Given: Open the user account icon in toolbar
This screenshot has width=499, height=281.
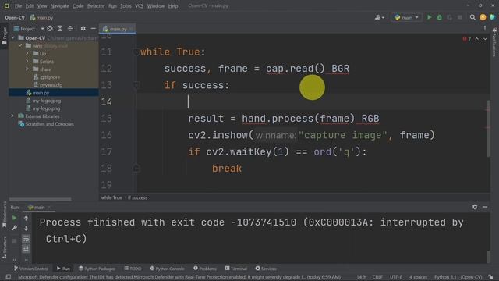Looking at the screenshot, I should (x=380, y=17).
